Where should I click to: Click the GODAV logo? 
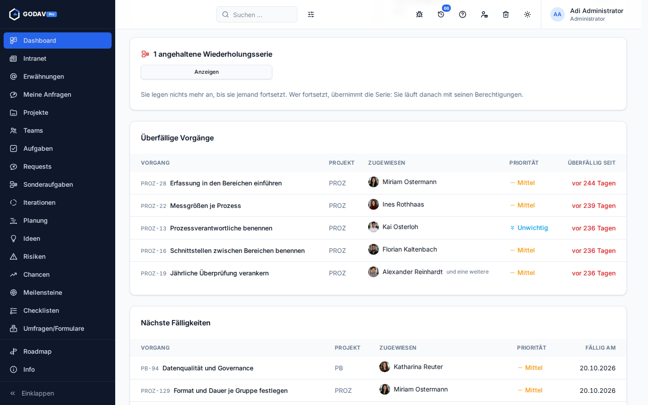[x=33, y=14]
